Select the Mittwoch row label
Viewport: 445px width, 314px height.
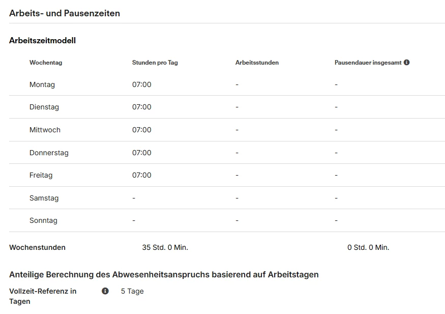[x=45, y=130]
